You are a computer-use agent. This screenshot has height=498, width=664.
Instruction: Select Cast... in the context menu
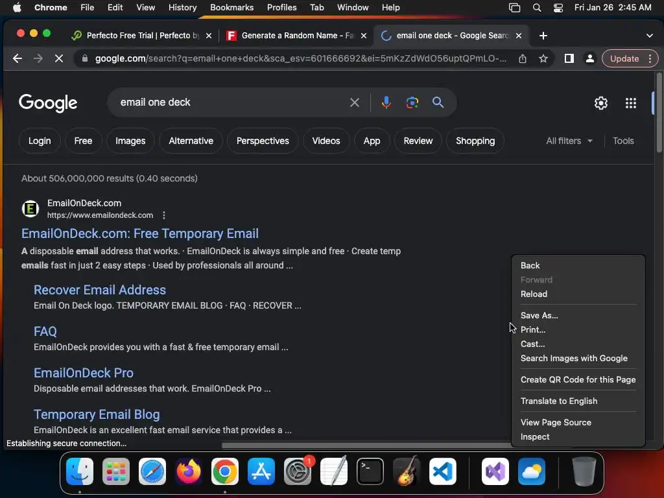coord(578,344)
